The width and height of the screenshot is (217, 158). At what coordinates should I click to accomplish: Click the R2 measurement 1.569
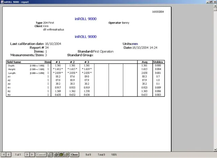58,91
